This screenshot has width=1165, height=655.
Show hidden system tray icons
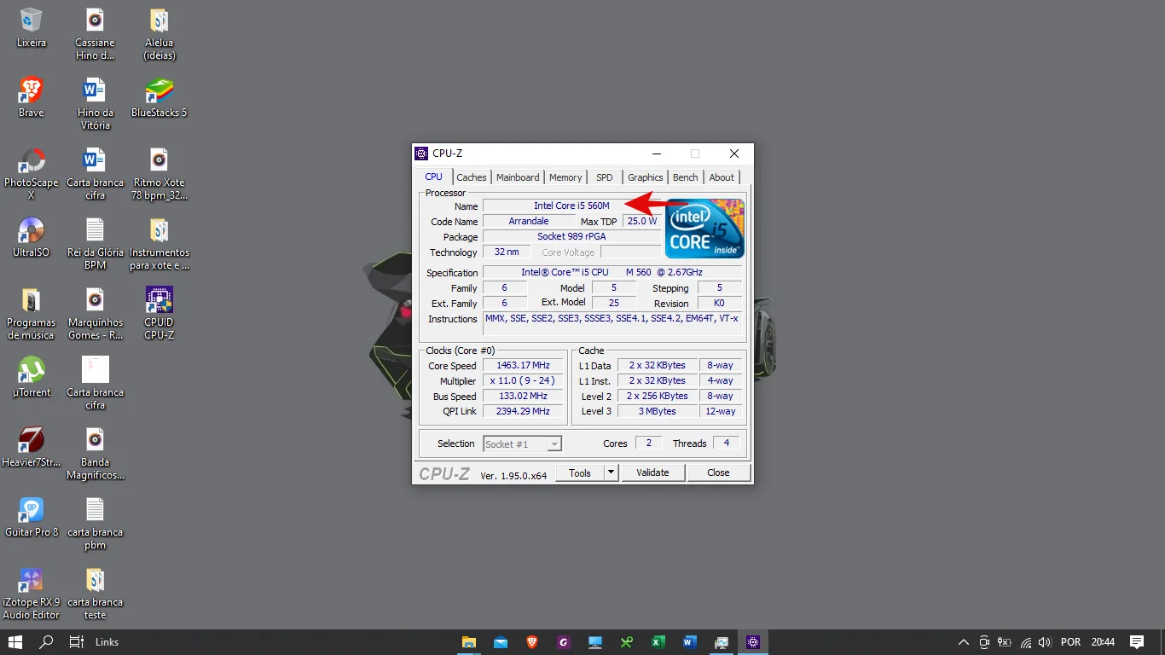(x=964, y=642)
